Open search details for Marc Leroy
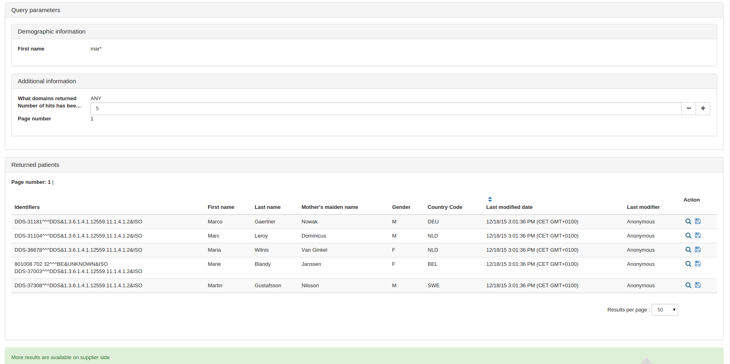The width and height of the screenshot is (730, 364). point(688,236)
